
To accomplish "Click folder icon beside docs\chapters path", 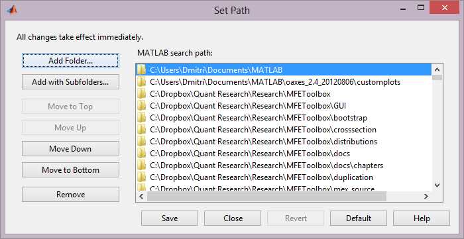I will click(142, 165).
